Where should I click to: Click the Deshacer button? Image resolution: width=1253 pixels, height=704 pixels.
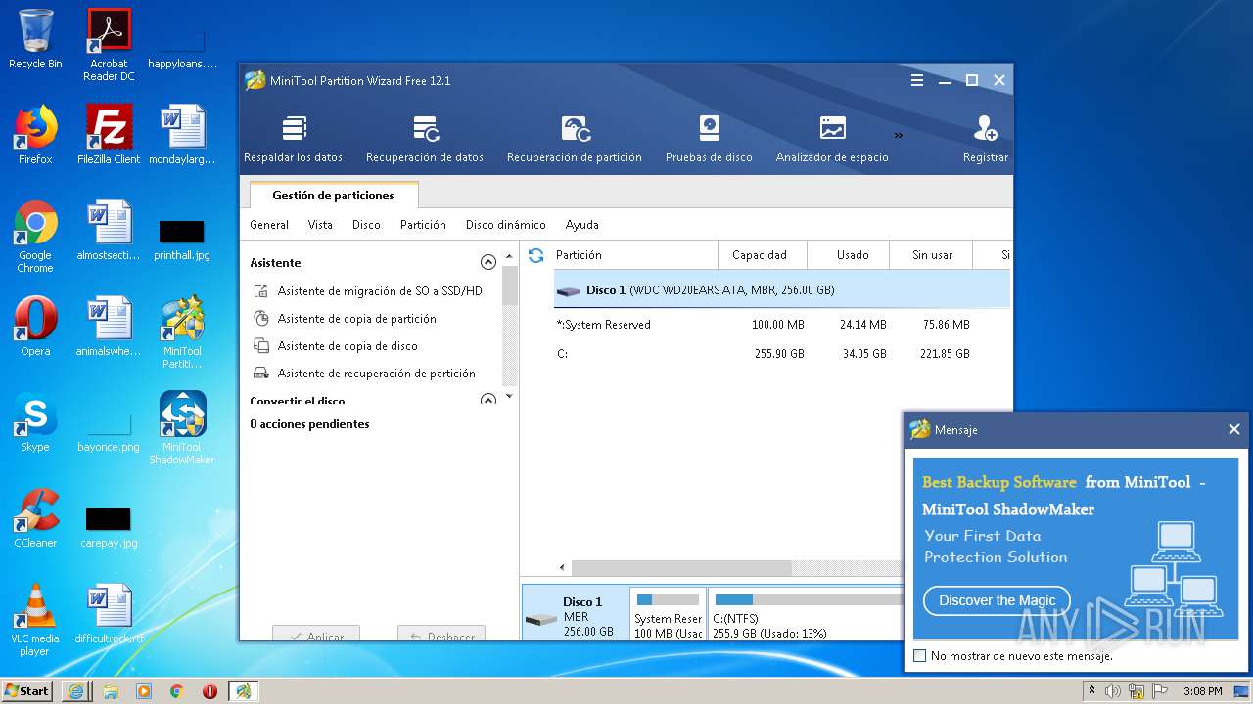(441, 635)
